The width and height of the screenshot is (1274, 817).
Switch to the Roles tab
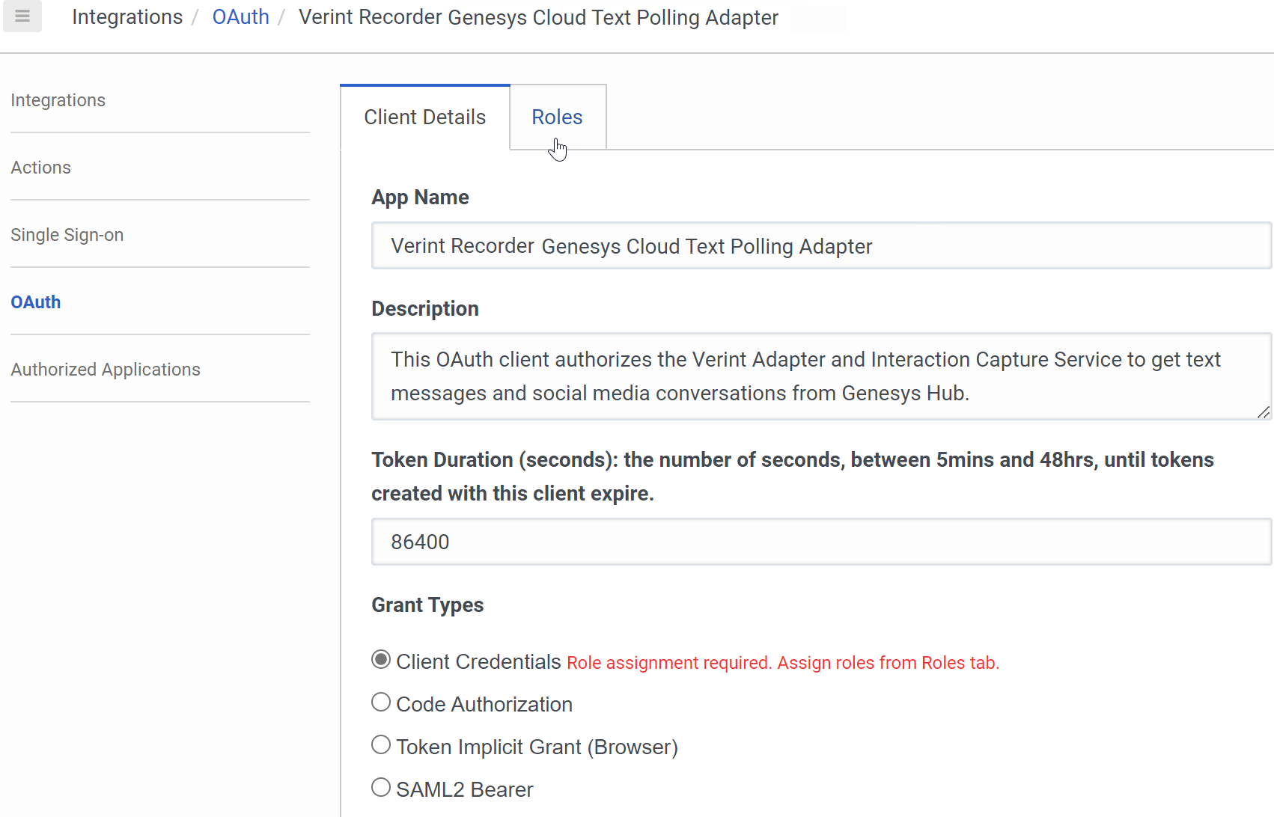557,117
